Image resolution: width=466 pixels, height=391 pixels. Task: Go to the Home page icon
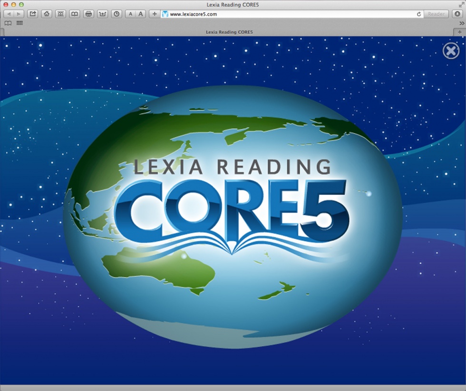tap(47, 14)
